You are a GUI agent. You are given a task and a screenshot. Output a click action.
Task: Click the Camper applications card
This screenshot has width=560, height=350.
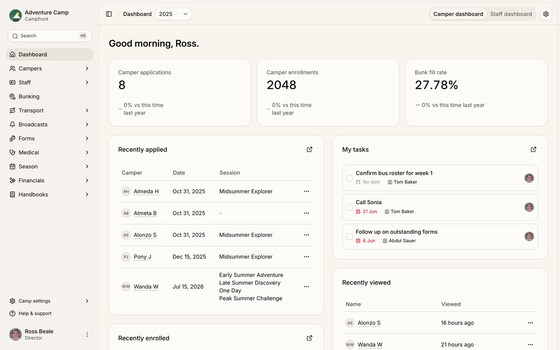(180, 92)
